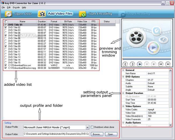Stop the preview playback
The image size is (175, 140).
tap(154, 64)
